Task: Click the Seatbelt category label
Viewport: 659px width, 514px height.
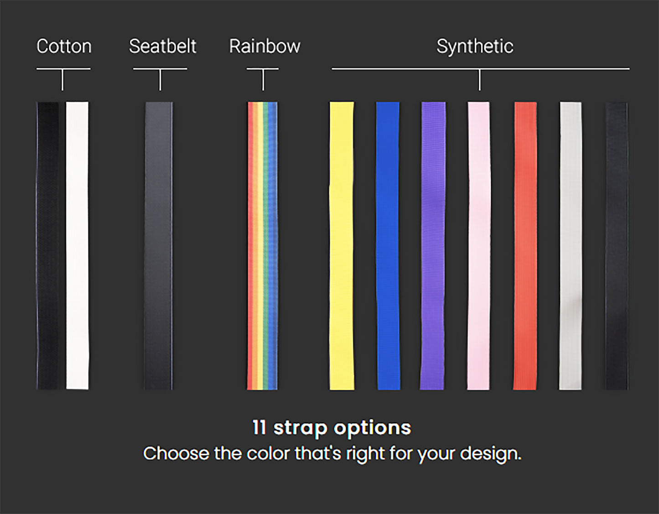Action: point(162,46)
